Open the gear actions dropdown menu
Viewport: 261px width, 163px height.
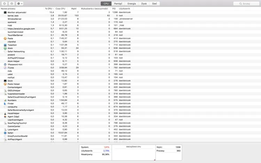coord(20,3)
